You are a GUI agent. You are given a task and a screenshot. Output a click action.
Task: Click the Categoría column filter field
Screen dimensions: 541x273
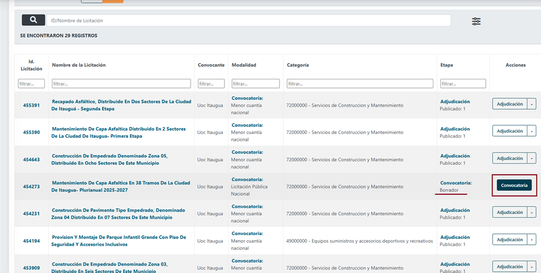click(360, 84)
